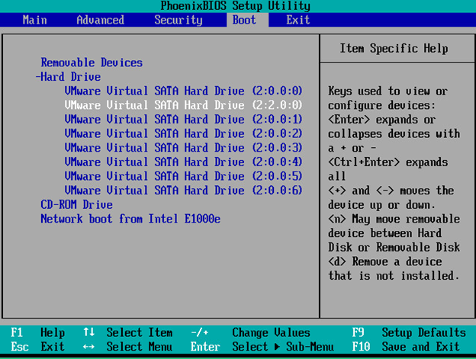Go to the Exit tab

(x=298, y=20)
